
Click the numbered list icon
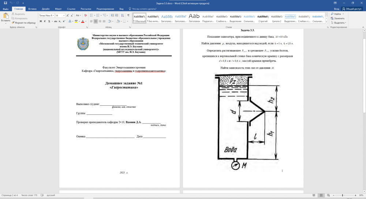tap(98, 15)
